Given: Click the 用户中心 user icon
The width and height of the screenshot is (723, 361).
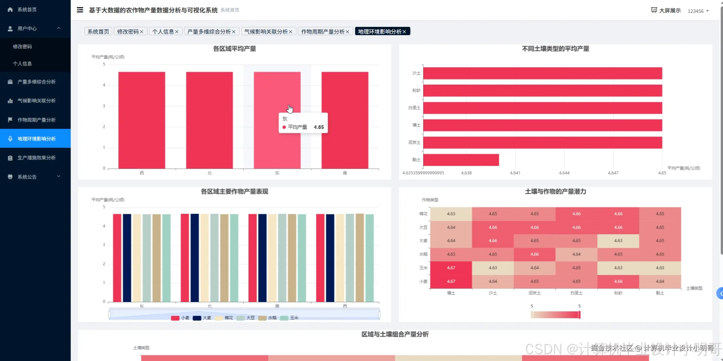Looking at the screenshot, I should coord(10,28).
